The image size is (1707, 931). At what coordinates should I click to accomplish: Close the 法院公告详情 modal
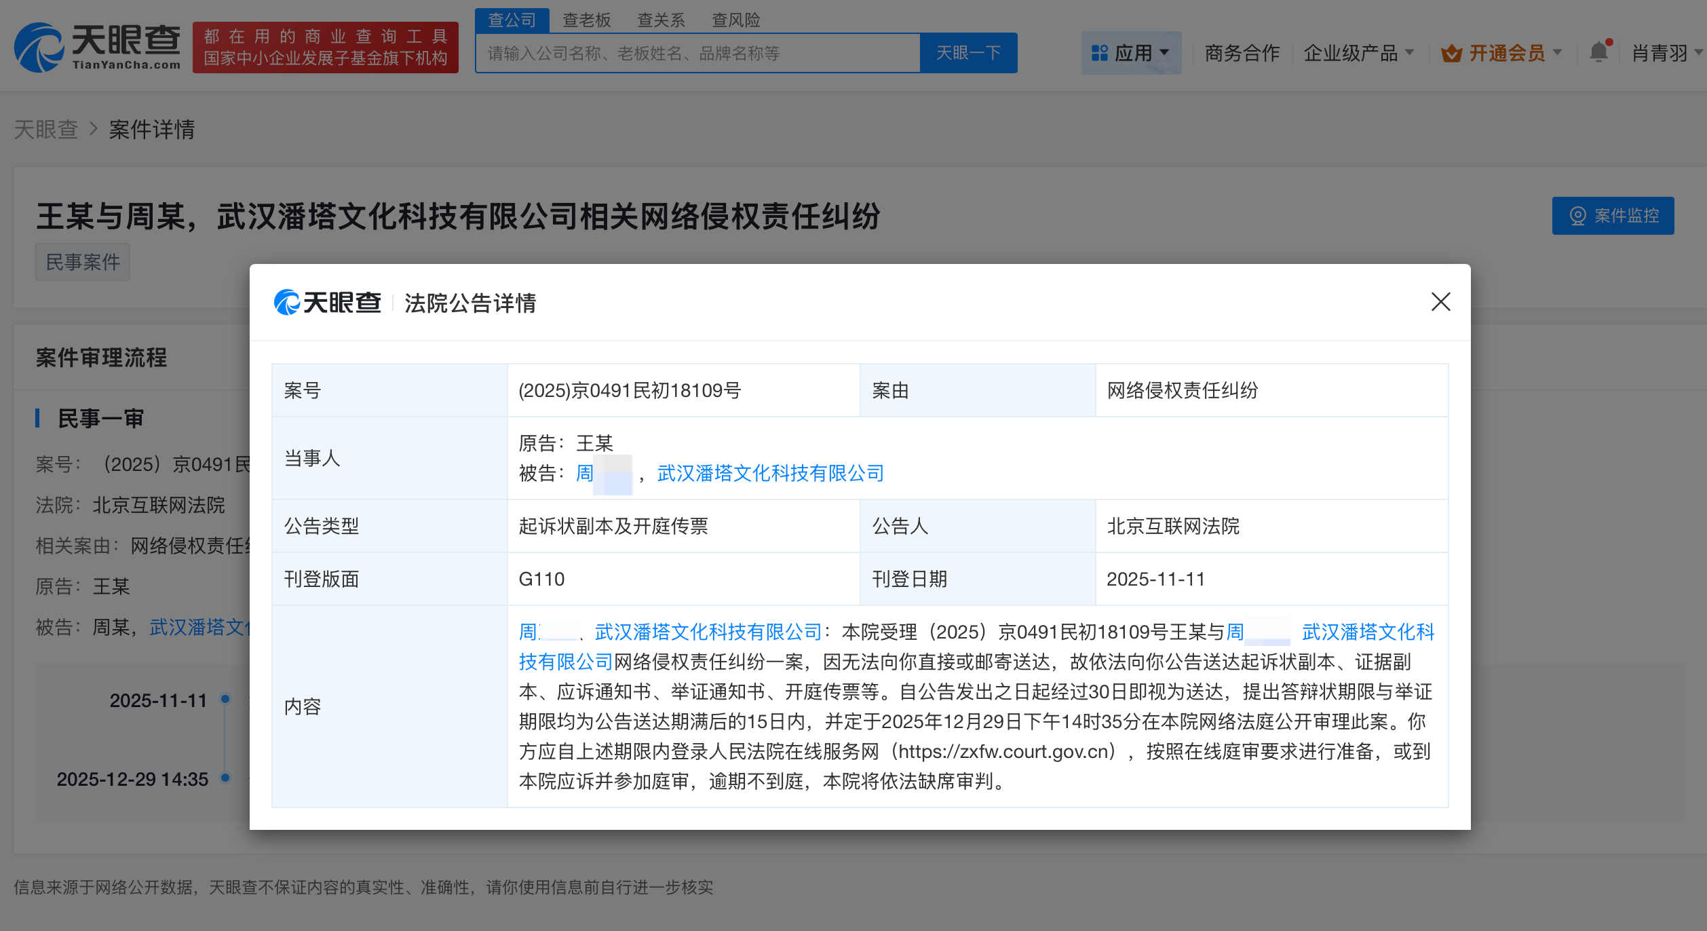pos(1440,303)
